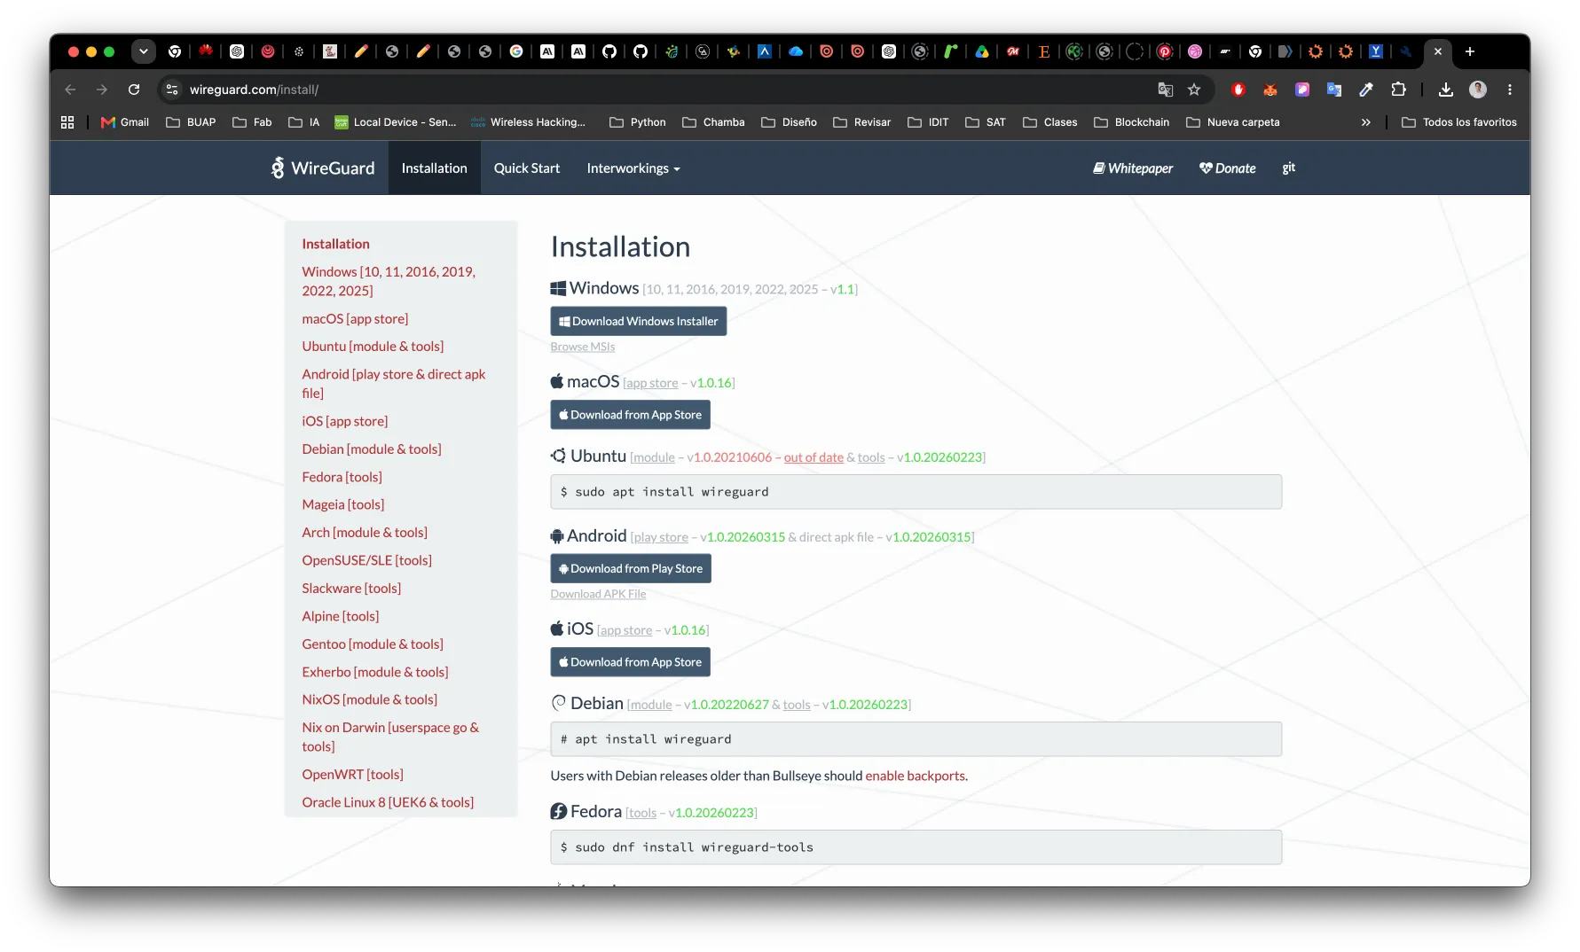Reload the WireGuard page
1580x952 pixels.
pyautogui.click(x=134, y=90)
